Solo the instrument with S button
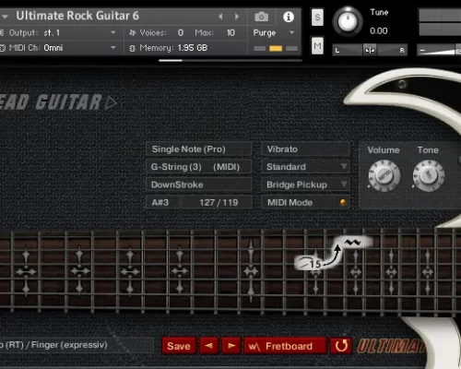Screen dimensions: 461x369 tap(317, 18)
